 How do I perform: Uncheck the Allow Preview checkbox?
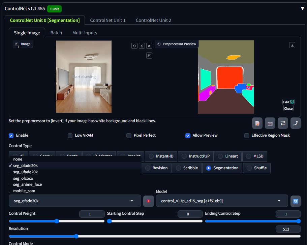pos(188,136)
